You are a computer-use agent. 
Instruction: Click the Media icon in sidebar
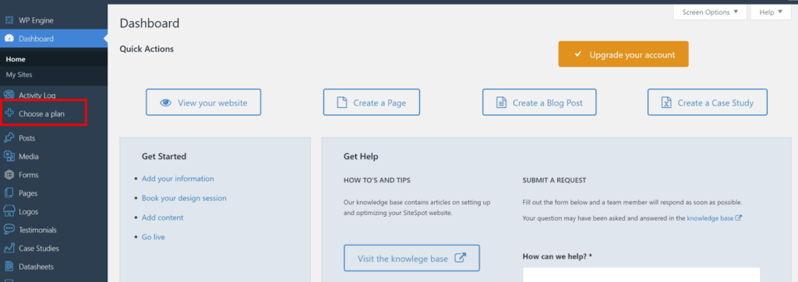click(x=9, y=156)
